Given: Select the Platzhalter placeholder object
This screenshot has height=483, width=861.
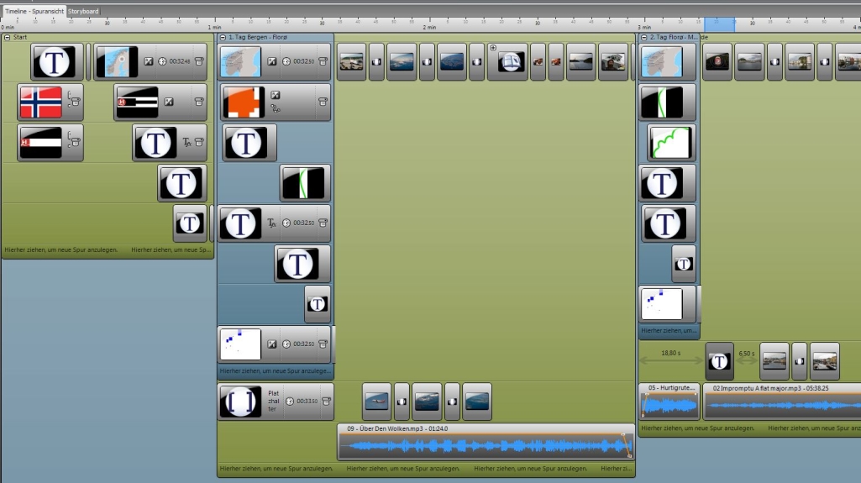Looking at the screenshot, I should pyautogui.click(x=241, y=402).
